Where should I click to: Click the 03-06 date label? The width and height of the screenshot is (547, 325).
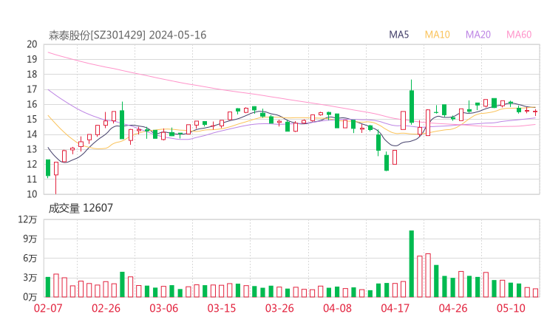163,308
